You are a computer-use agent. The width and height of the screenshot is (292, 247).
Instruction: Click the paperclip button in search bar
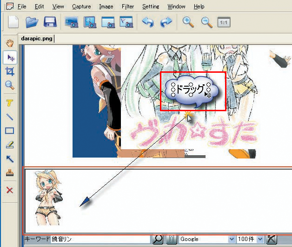[171, 239]
